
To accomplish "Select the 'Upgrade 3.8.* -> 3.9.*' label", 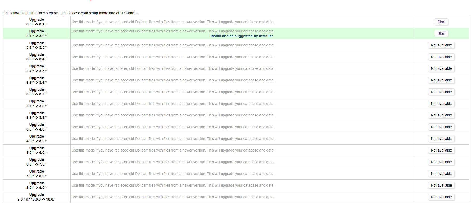I will tap(37, 115).
